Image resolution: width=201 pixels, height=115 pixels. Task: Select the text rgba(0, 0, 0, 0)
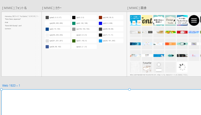coord(81,35)
